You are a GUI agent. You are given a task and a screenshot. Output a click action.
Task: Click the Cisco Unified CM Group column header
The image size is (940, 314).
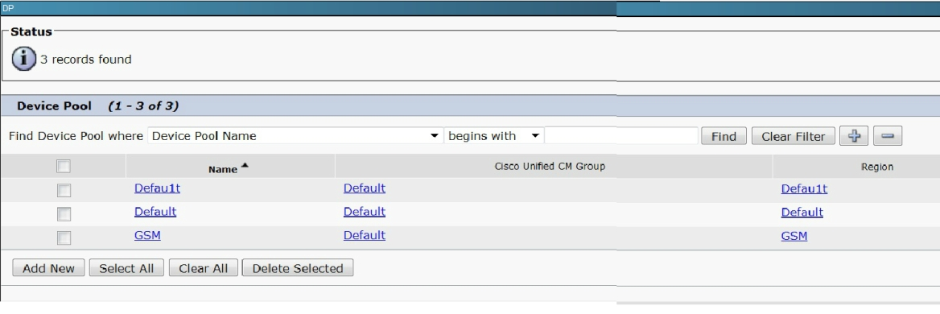pos(550,167)
